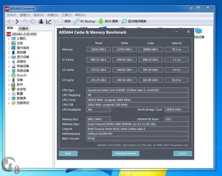Viewport: 222px width, 176px height.
Task: Select 计算机 computer icon in tree
Action: [x=14, y=39]
